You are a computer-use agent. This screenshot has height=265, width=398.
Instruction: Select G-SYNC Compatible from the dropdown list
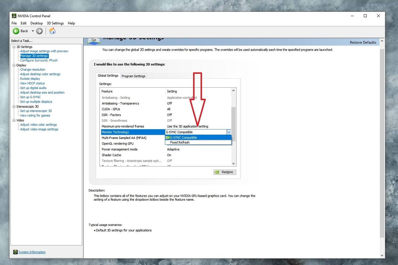[183, 138]
